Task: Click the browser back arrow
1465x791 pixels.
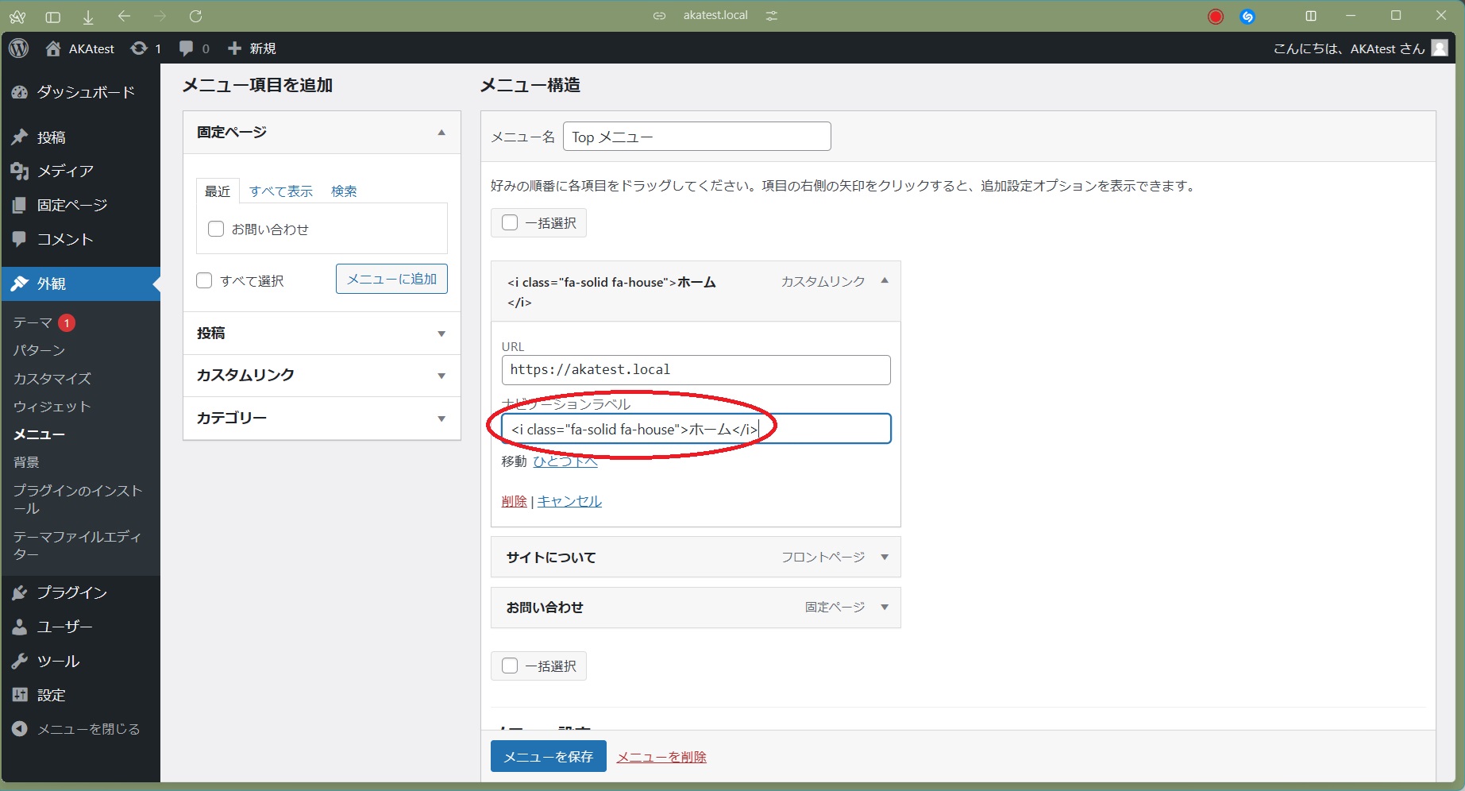Action: pyautogui.click(x=124, y=16)
